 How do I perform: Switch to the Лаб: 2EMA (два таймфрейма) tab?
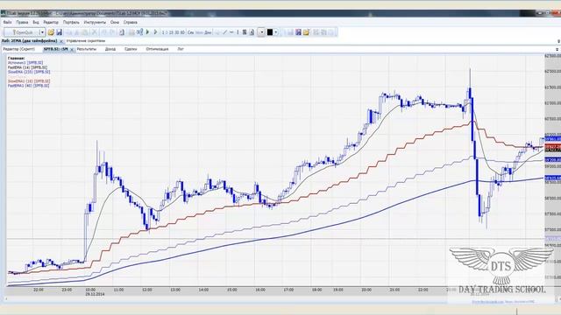pyautogui.click(x=29, y=41)
